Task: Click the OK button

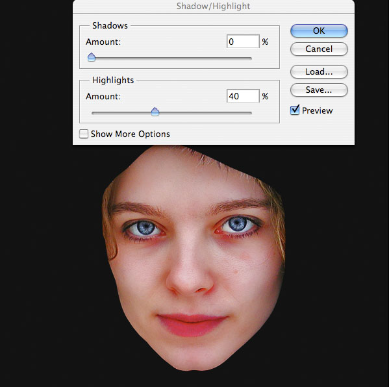Action: click(319, 31)
